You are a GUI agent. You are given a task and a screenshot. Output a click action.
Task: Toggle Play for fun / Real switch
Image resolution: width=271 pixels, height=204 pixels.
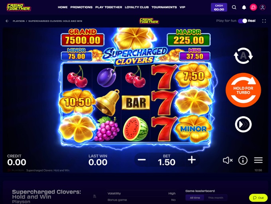[x=242, y=21]
